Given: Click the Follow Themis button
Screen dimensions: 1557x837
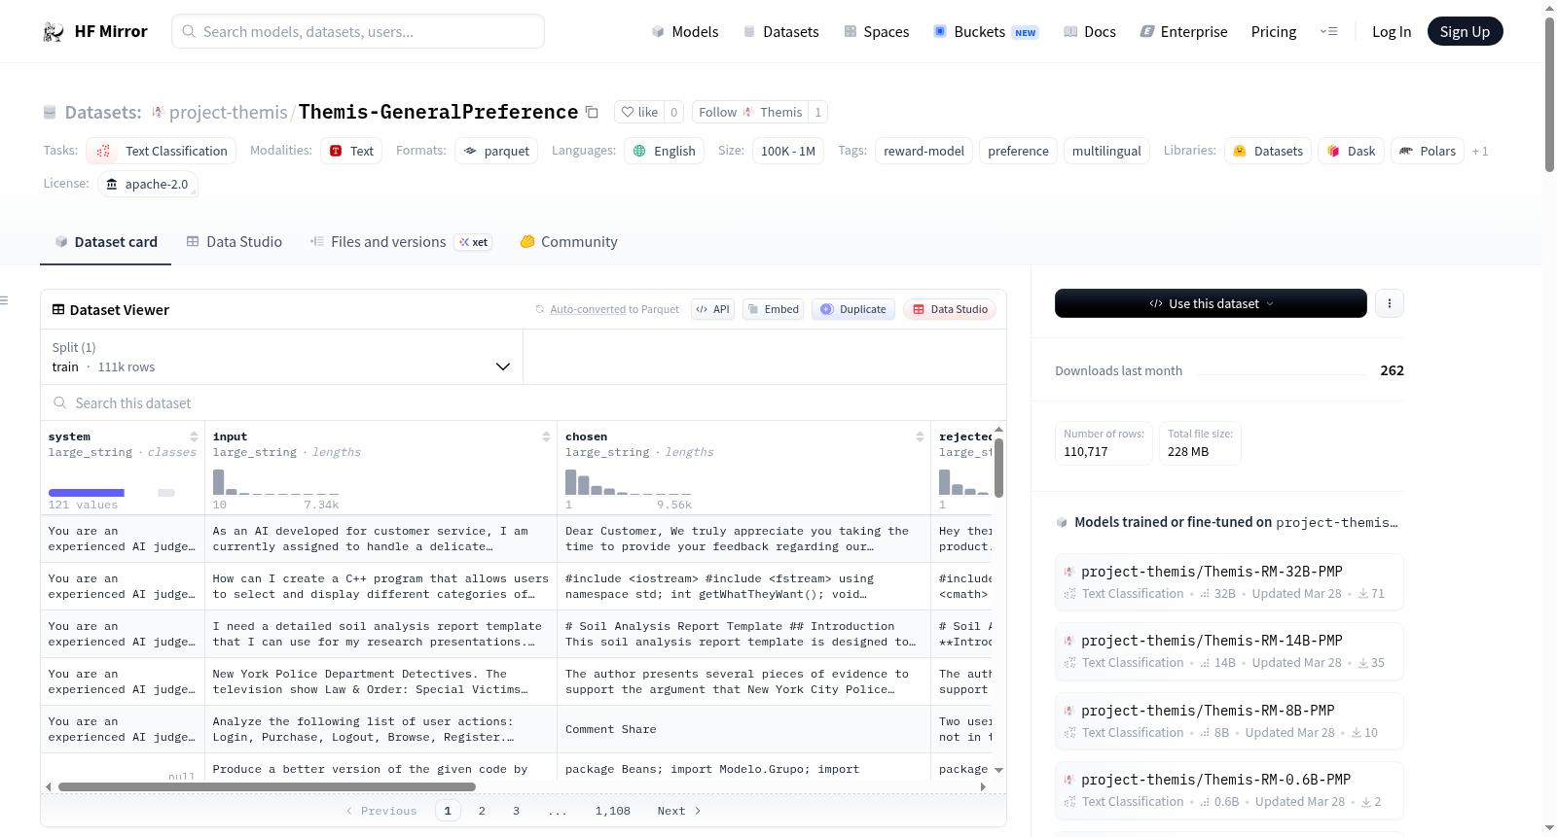Looking at the screenshot, I should [750, 112].
